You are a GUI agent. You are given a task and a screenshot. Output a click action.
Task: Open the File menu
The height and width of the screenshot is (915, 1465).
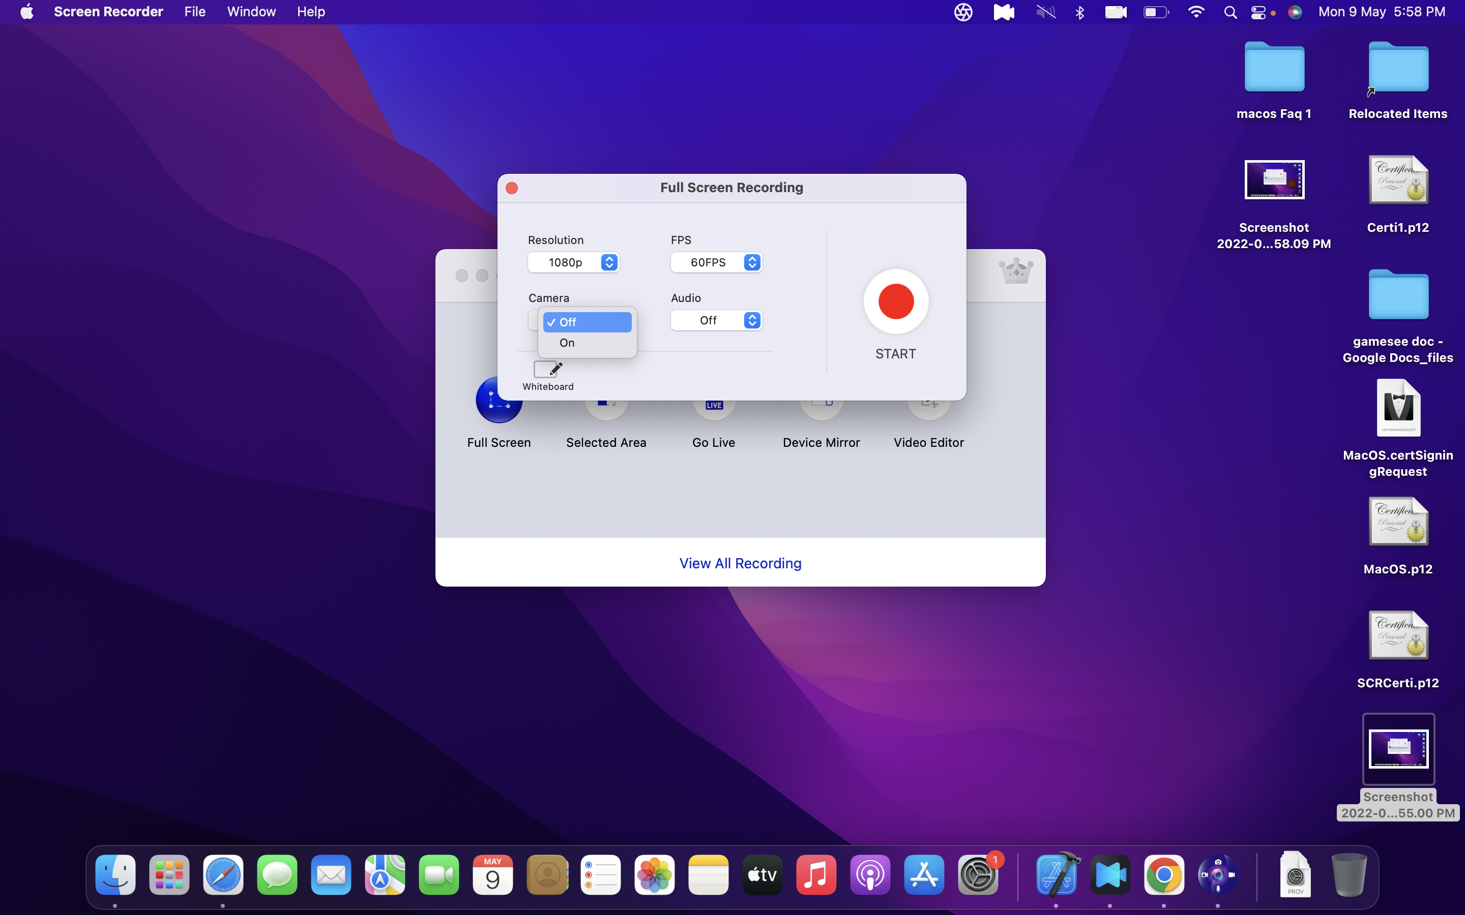[195, 12]
